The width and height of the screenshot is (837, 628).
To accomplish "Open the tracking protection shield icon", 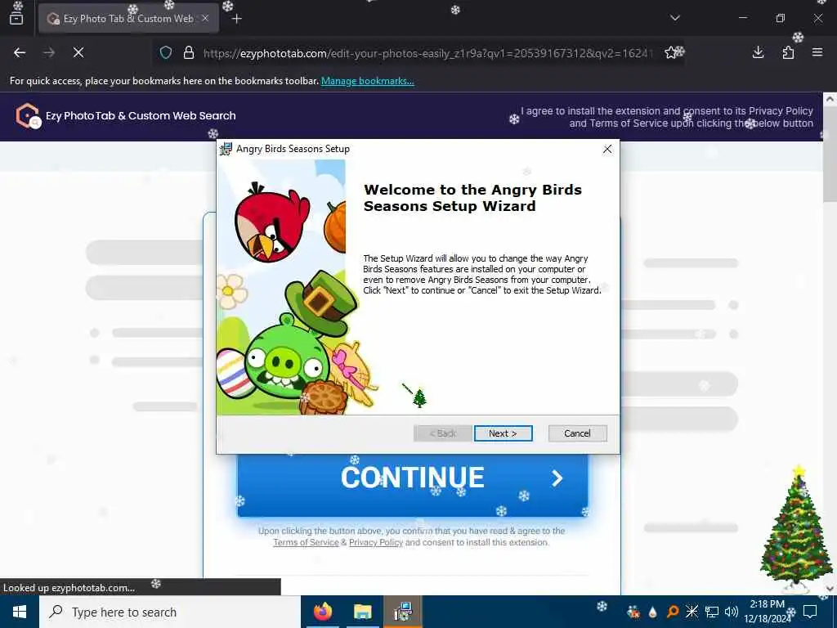I will click(x=166, y=52).
